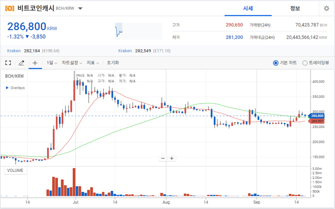Switch to the 시세 tab
The height and width of the screenshot is (209, 335).
click(x=248, y=8)
